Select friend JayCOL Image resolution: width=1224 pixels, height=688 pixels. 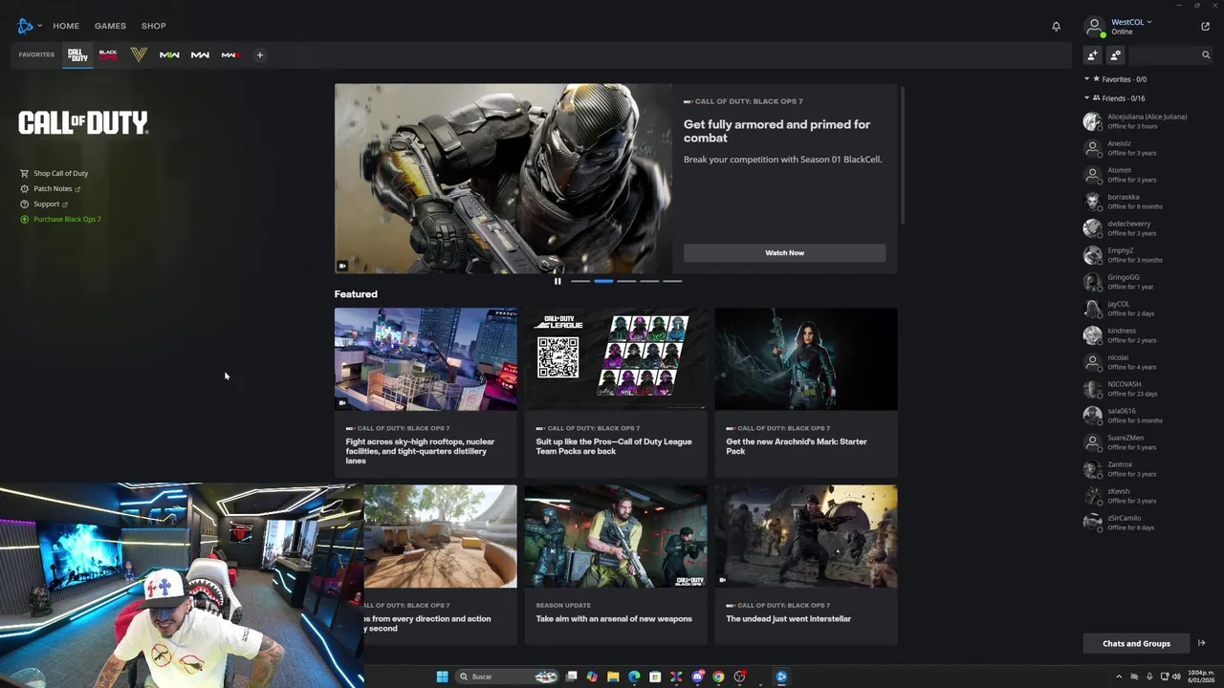1147,309
